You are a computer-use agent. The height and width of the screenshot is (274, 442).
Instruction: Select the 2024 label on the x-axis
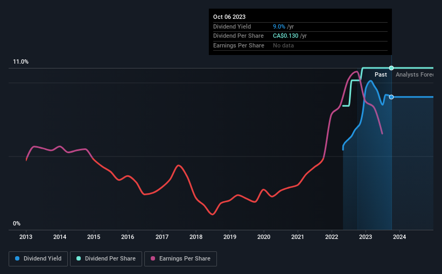point(399,237)
